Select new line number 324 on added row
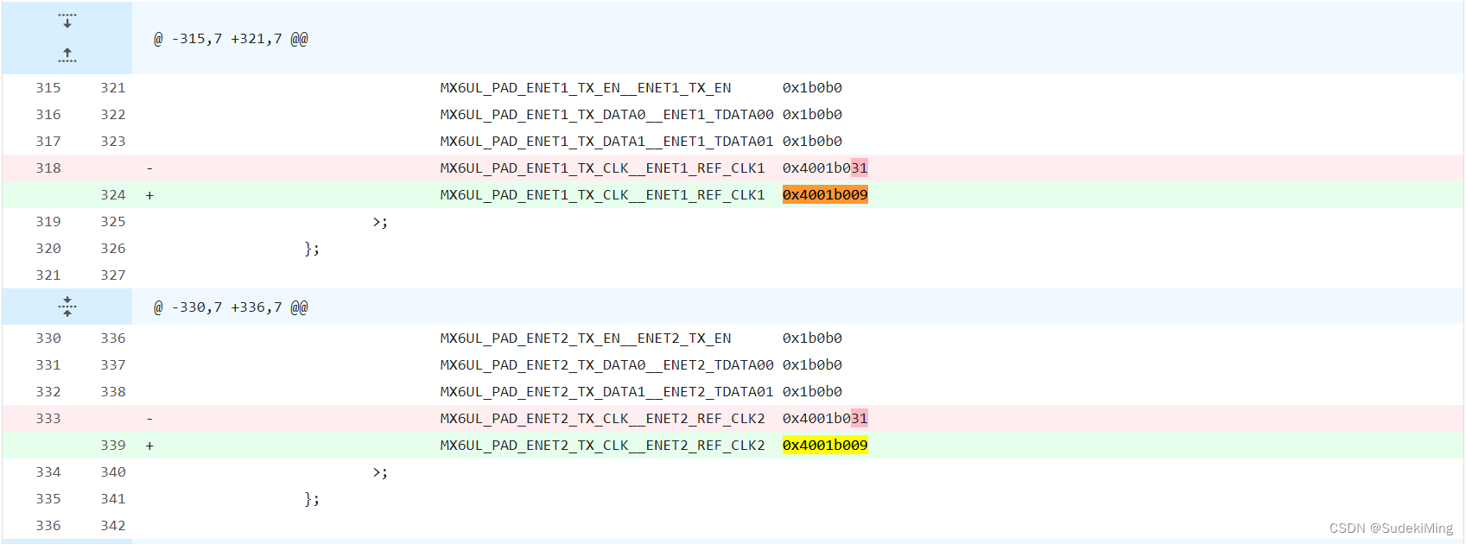The width and height of the screenshot is (1466, 544). pyautogui.click(x=113, y=195)
